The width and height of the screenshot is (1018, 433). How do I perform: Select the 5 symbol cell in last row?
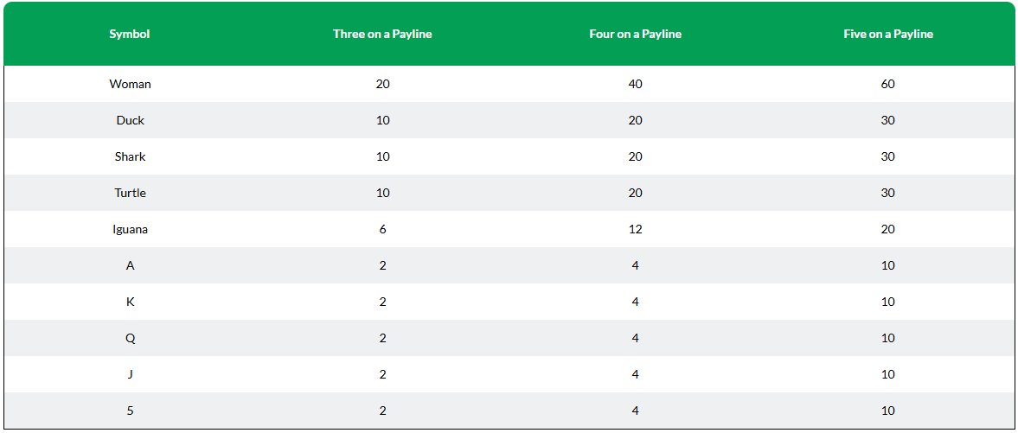coord(130,411)
